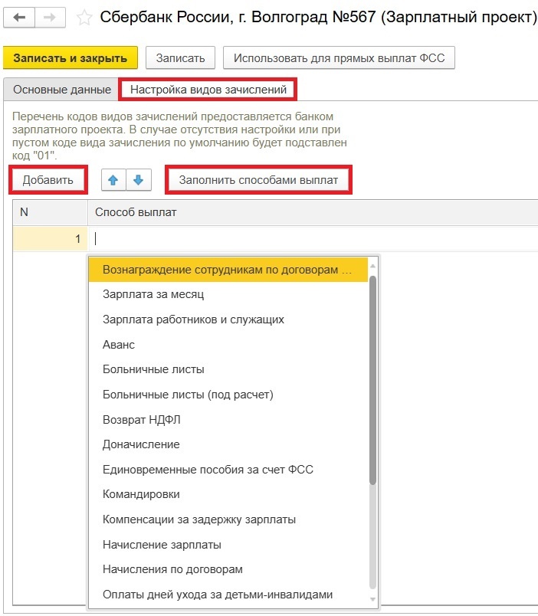Switch to the 'Основные данные' tab

[x=62, y=90]
